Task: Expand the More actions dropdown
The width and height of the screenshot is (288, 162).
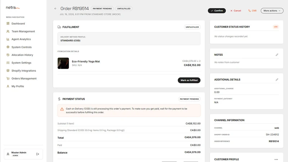Action: click(x=272, y=11)
